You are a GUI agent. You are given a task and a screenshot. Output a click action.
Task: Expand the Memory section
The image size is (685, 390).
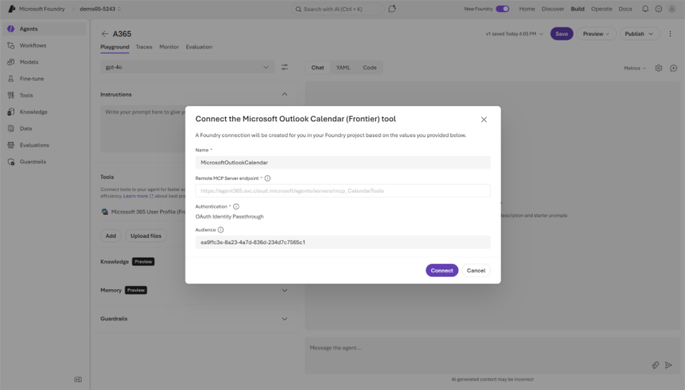(285, 290)
